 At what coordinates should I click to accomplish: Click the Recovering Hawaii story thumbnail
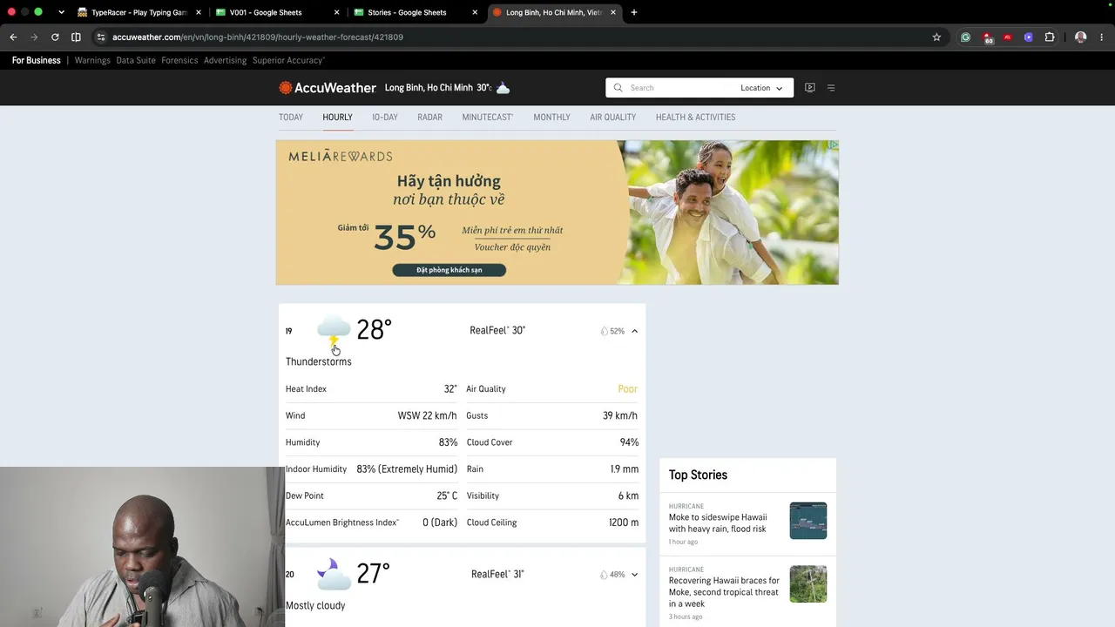[x=808, y=584]
